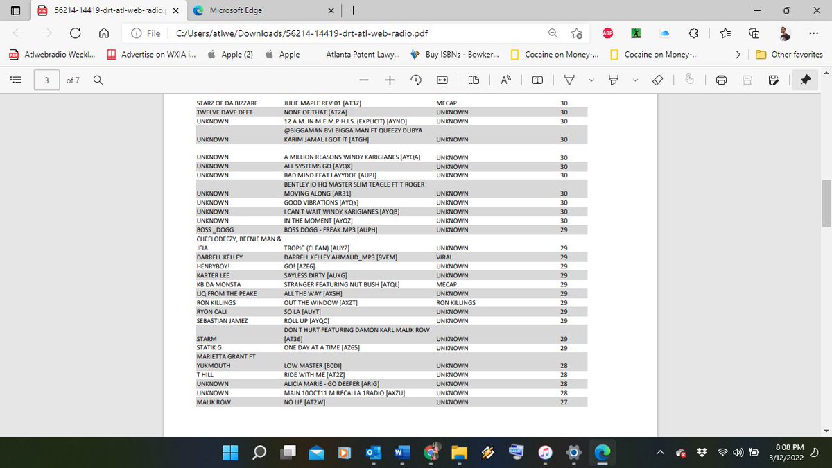Image resolution: width=832 pixels, height=468 pixels.
Task: Click the address bar file path
Action: (301, 33)
